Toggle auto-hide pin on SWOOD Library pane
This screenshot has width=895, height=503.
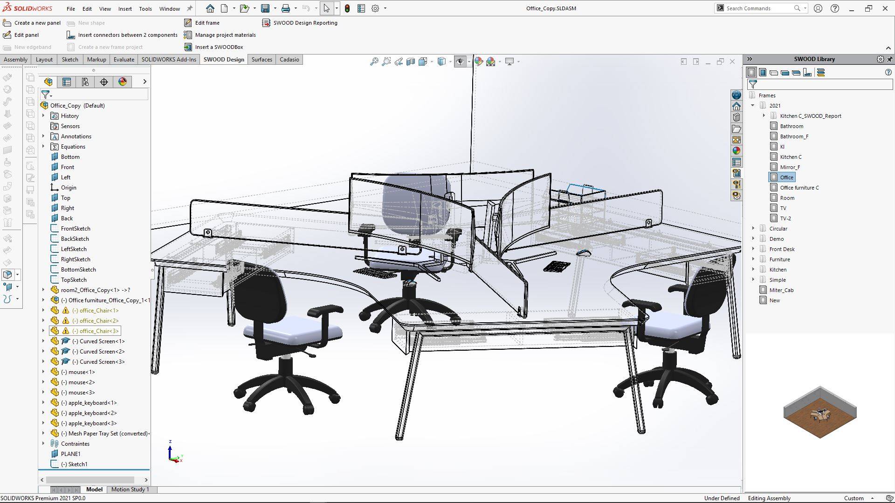(890, 59)
